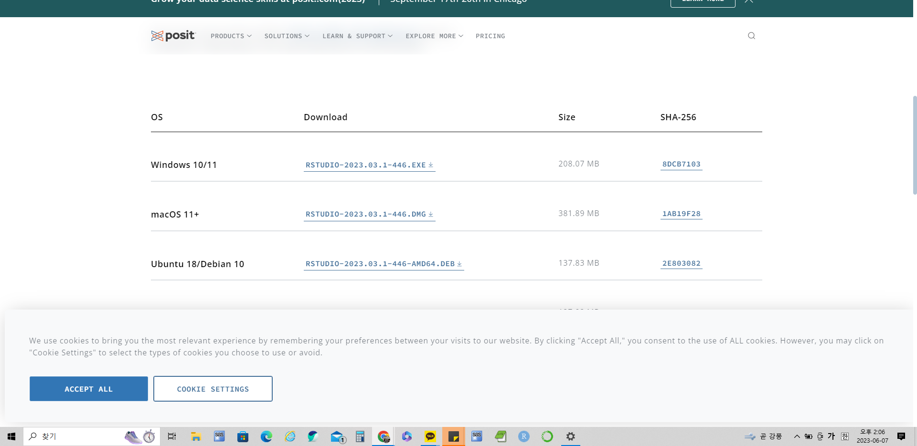
Task: Close the announcement banner with X
Action: (749, 1)
